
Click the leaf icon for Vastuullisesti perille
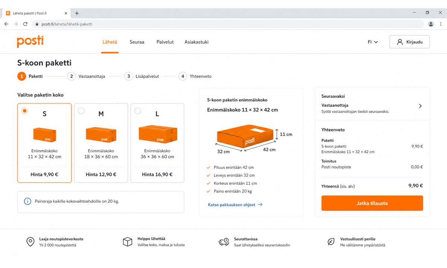click(x=331, y=242)
